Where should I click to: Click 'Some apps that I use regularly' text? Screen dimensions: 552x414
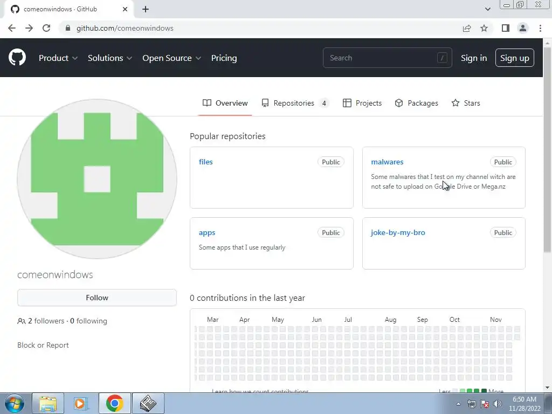tap(242, 247)
